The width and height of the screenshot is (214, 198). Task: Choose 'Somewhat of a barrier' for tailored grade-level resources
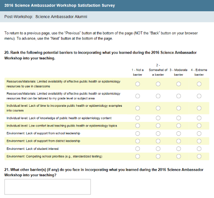158,96
